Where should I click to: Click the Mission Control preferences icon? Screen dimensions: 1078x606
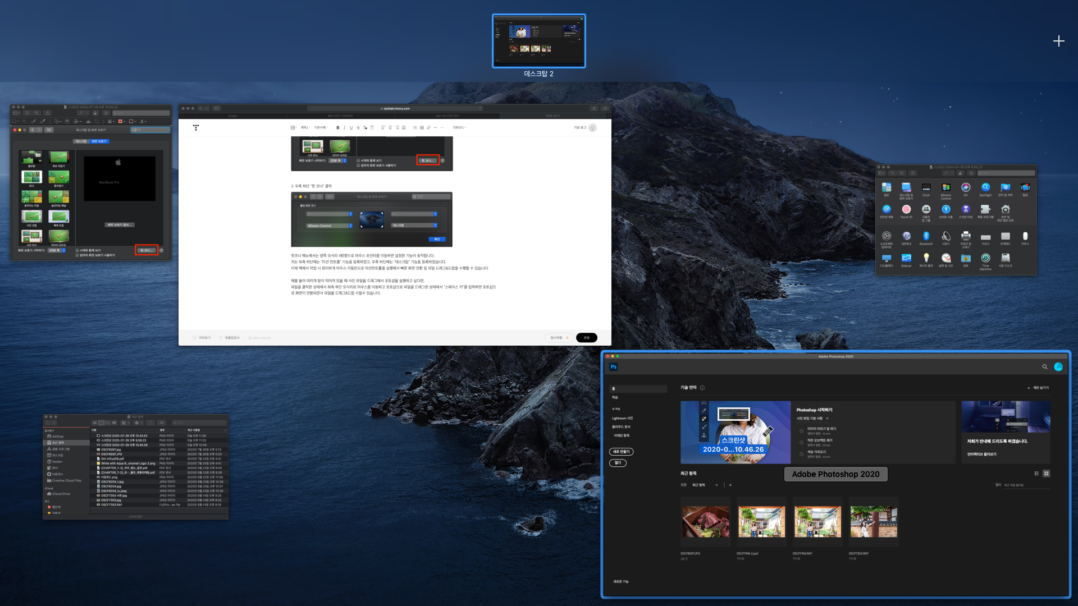click(x=946, y=187)
